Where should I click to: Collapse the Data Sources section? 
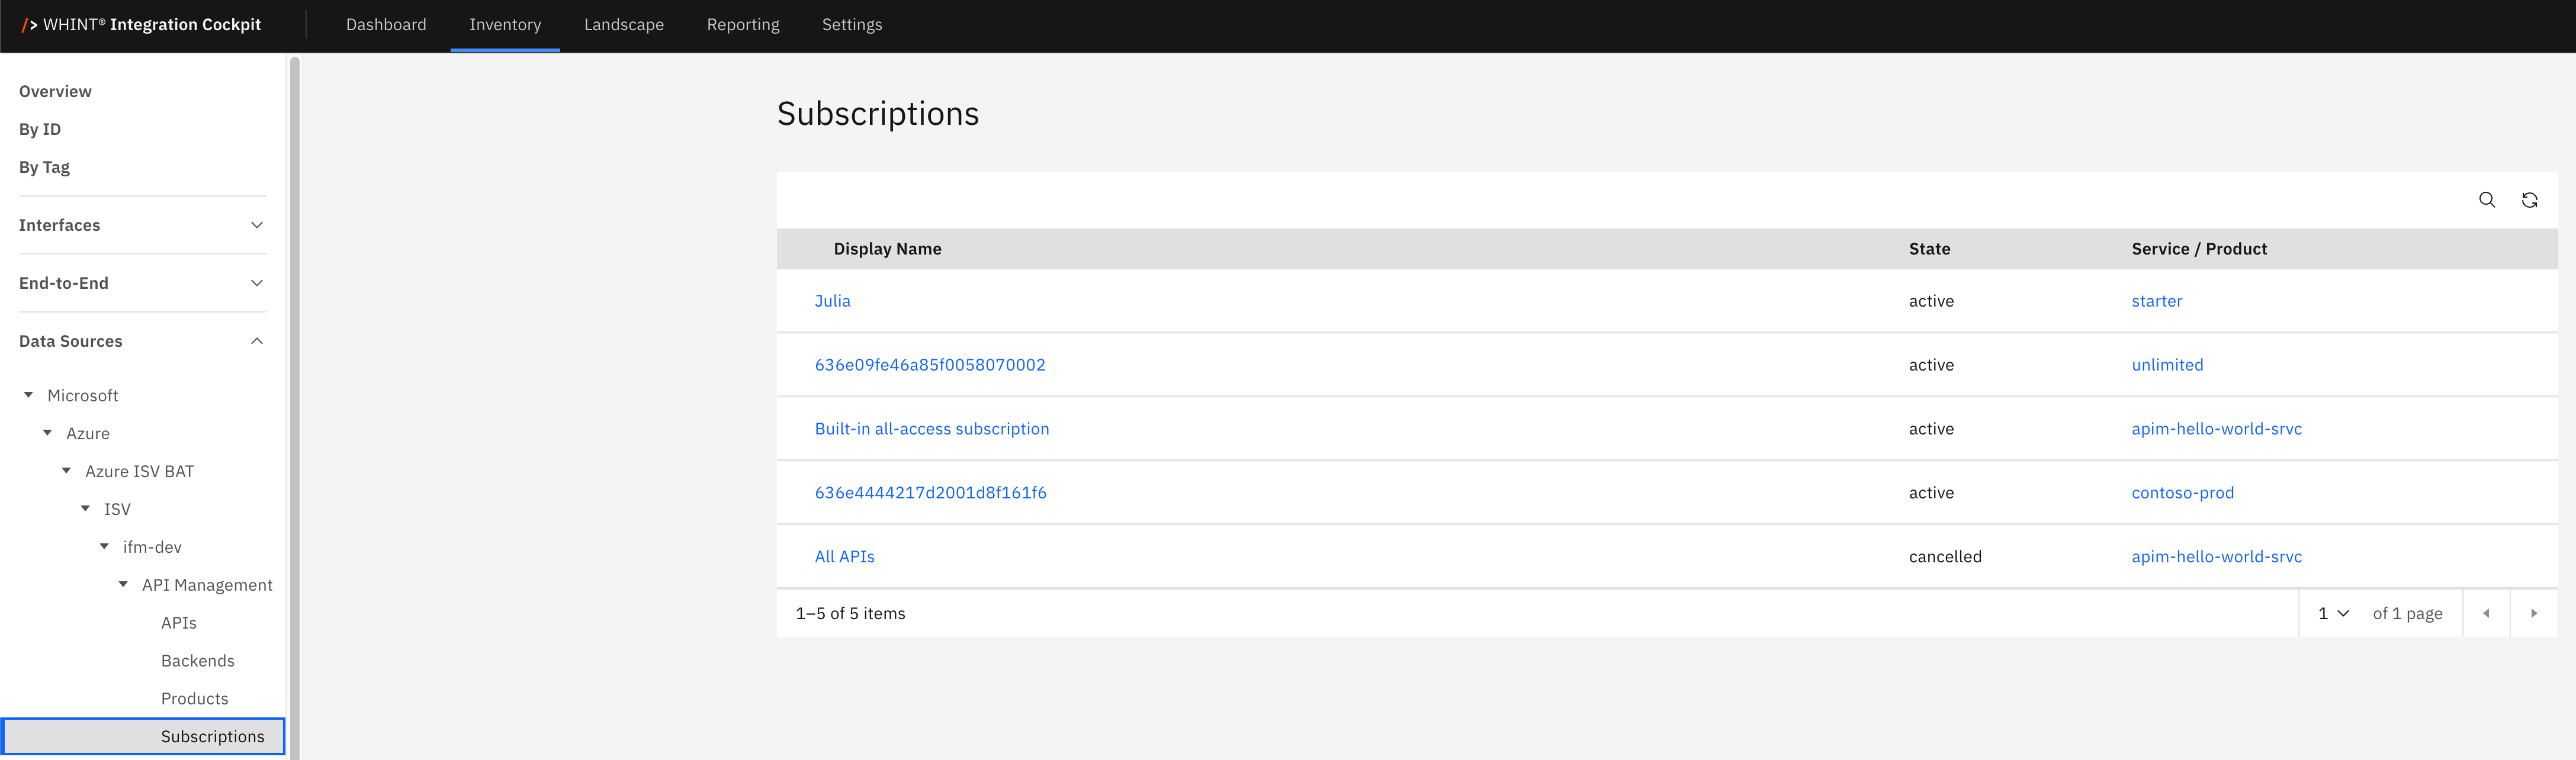[x=257, y=341]
